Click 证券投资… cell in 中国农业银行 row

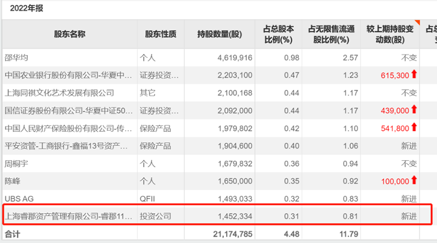point(159,75)
